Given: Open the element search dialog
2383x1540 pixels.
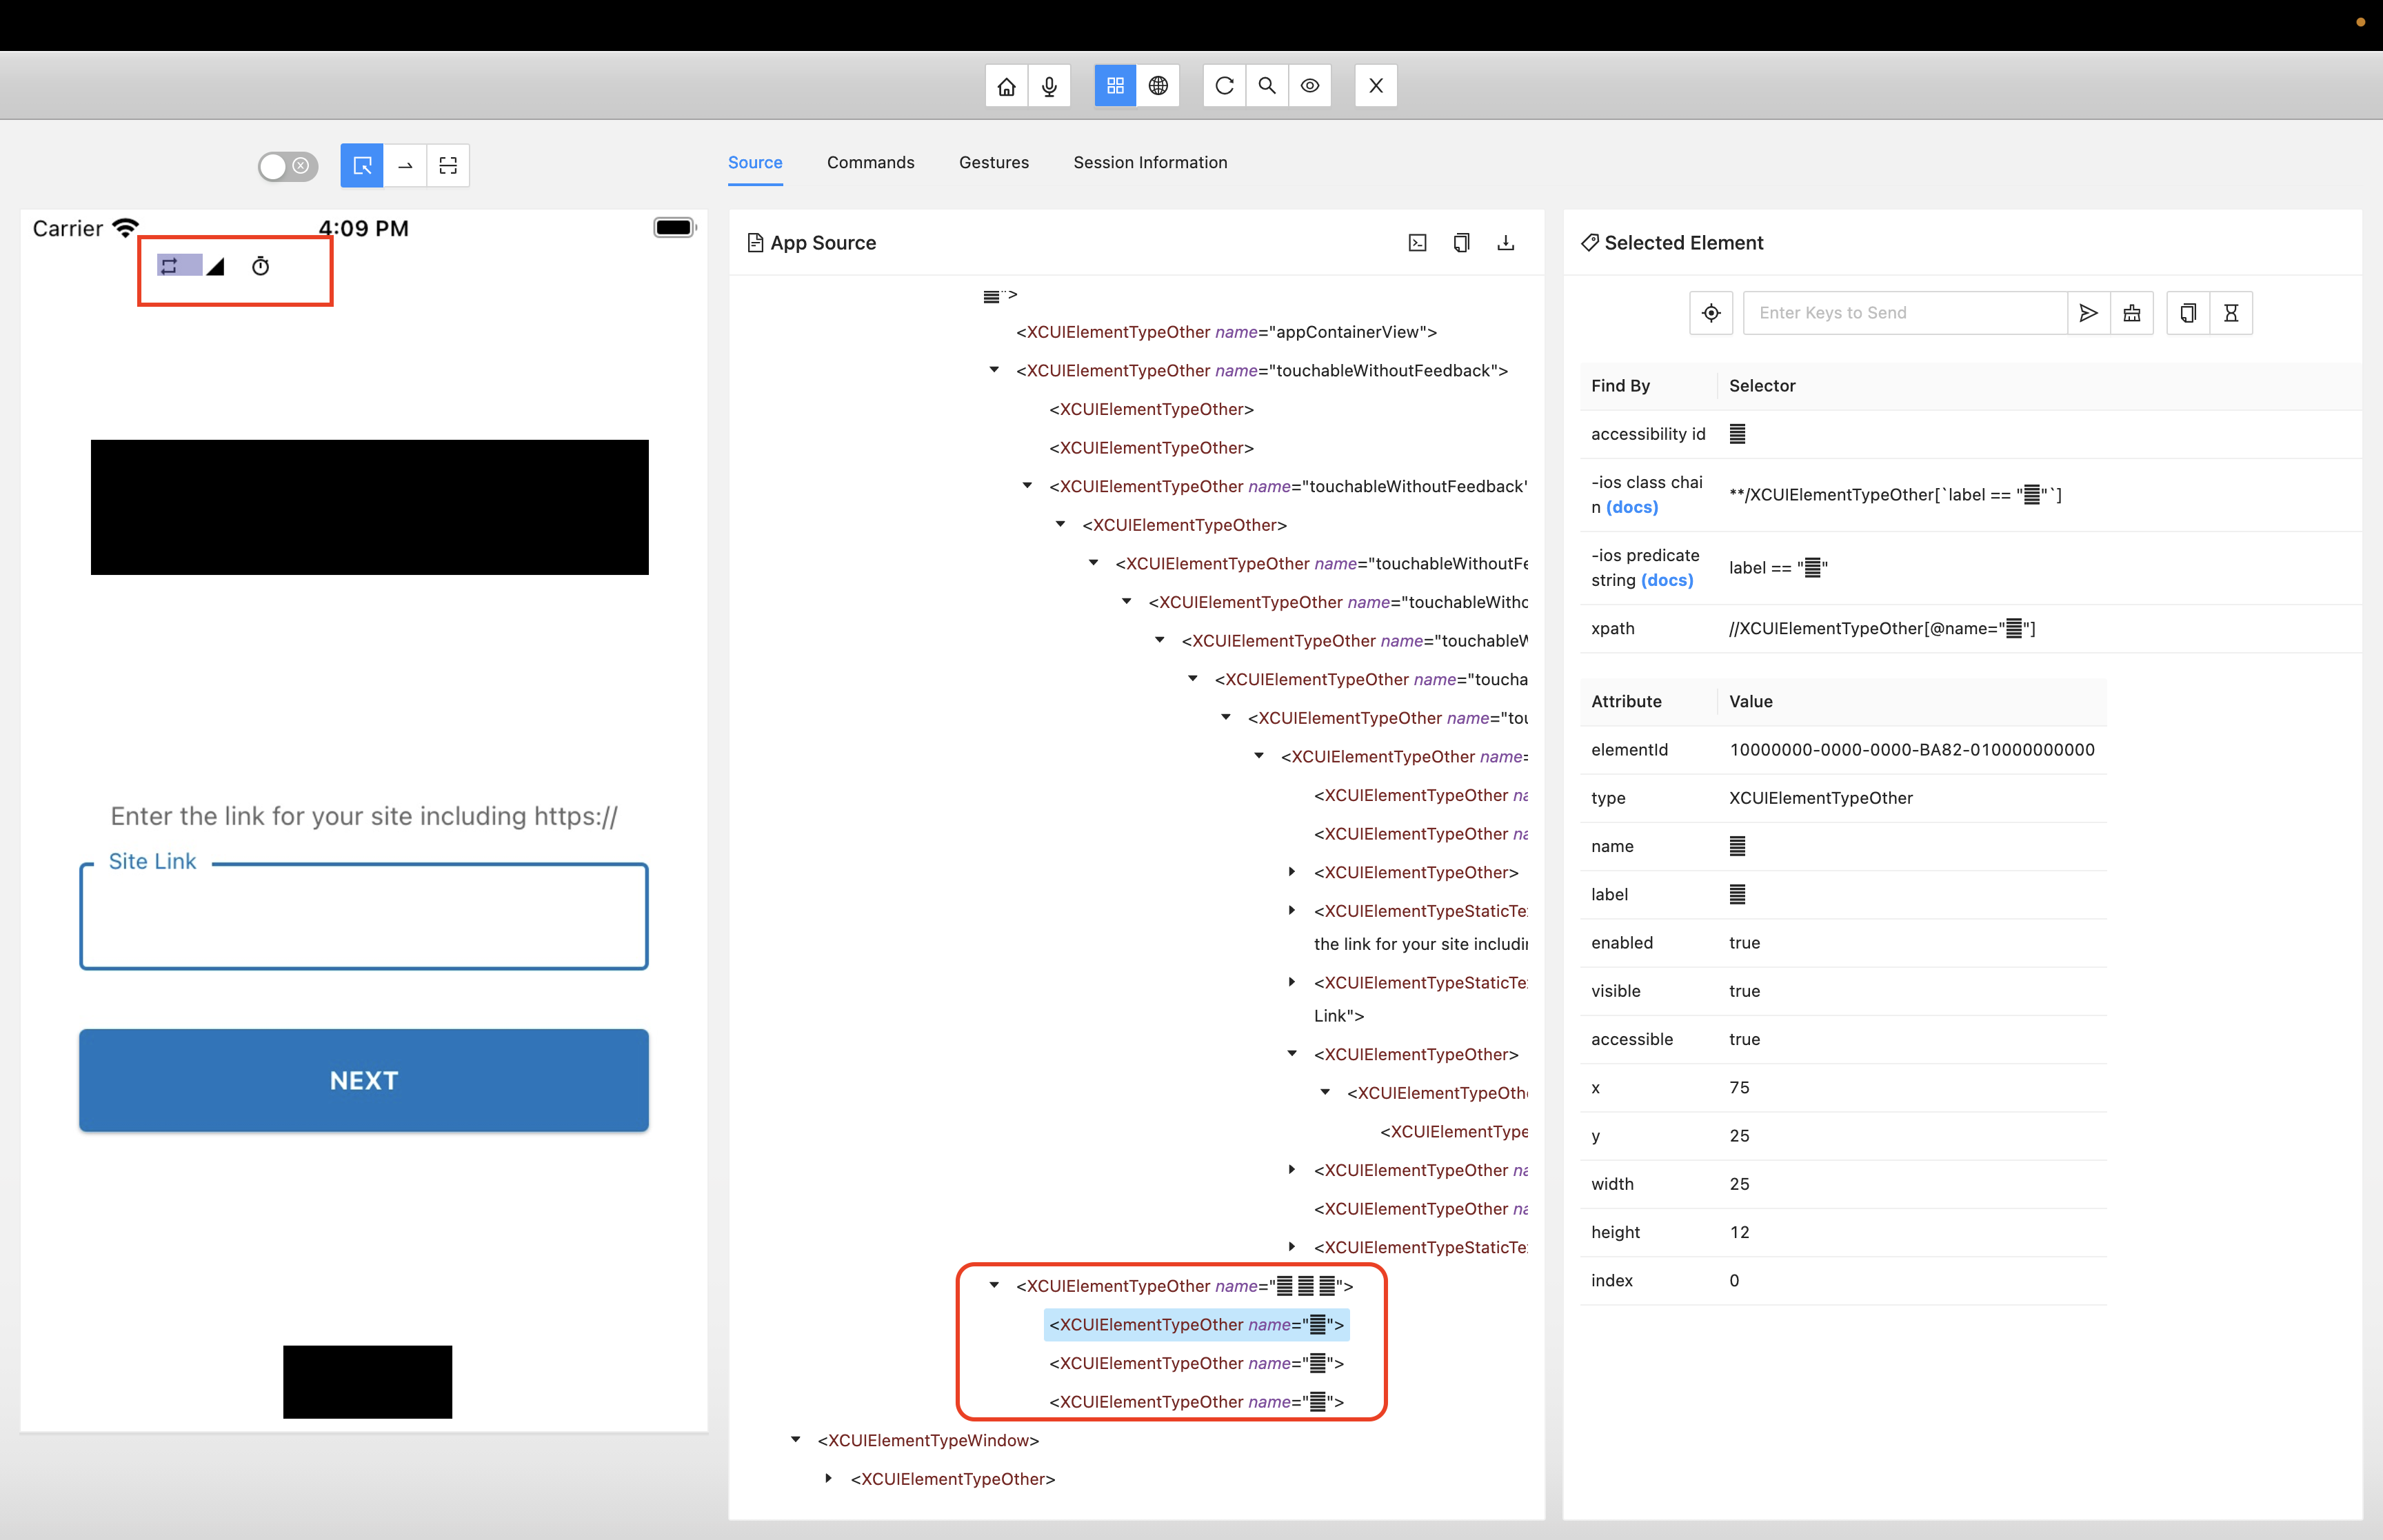Looking at the screenshot, I should point(1266,85).
